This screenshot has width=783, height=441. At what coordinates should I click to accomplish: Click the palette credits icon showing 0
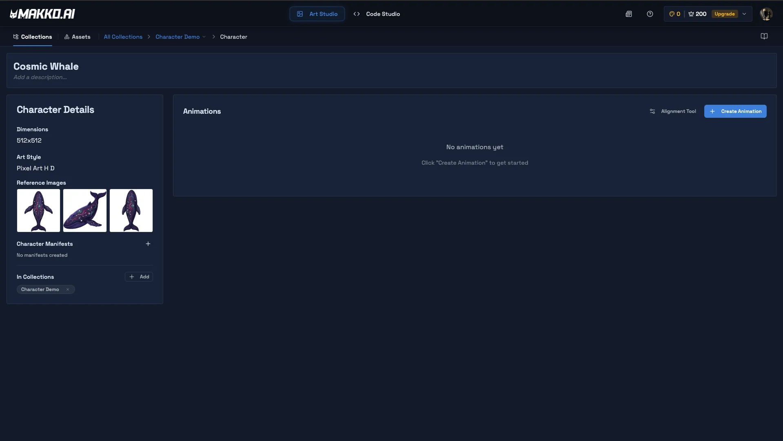(672, 13)
